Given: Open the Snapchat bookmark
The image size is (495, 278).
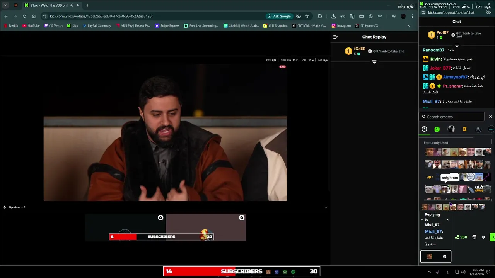Looking at the screenshot, I should [276, 26].
